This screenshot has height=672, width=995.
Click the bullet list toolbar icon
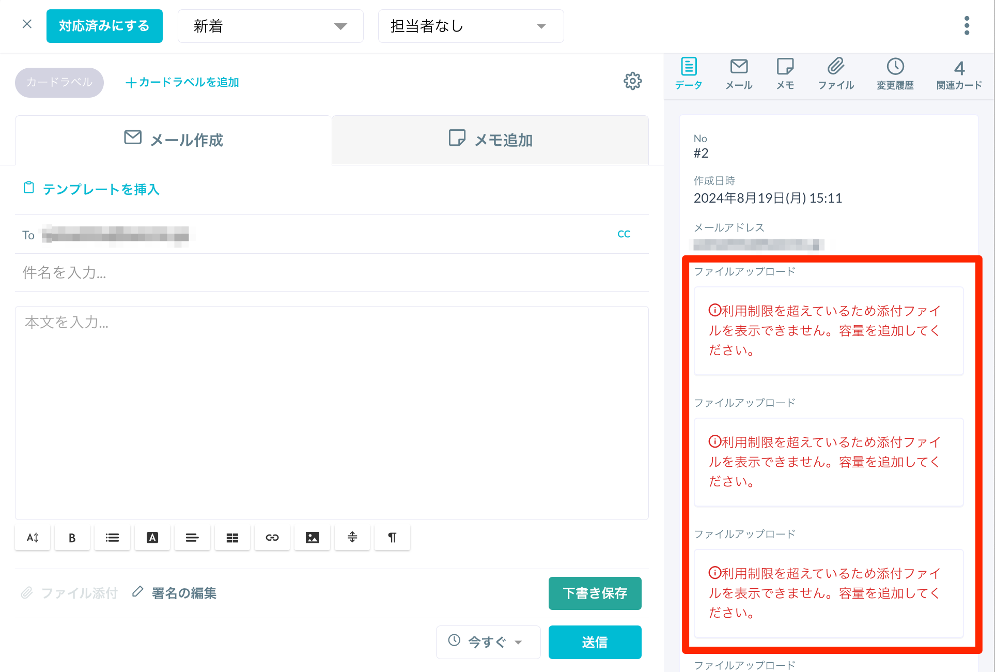point(112,538)
